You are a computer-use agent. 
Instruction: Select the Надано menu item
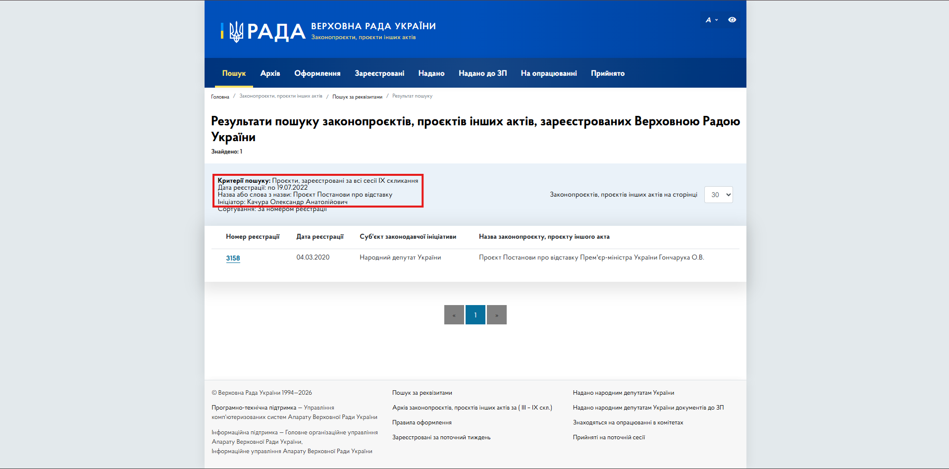coord(431,73)
